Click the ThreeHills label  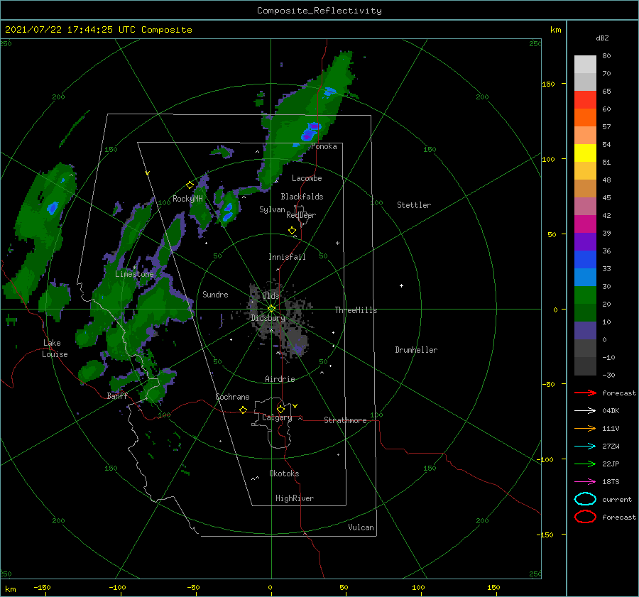[x=356, y=310]
